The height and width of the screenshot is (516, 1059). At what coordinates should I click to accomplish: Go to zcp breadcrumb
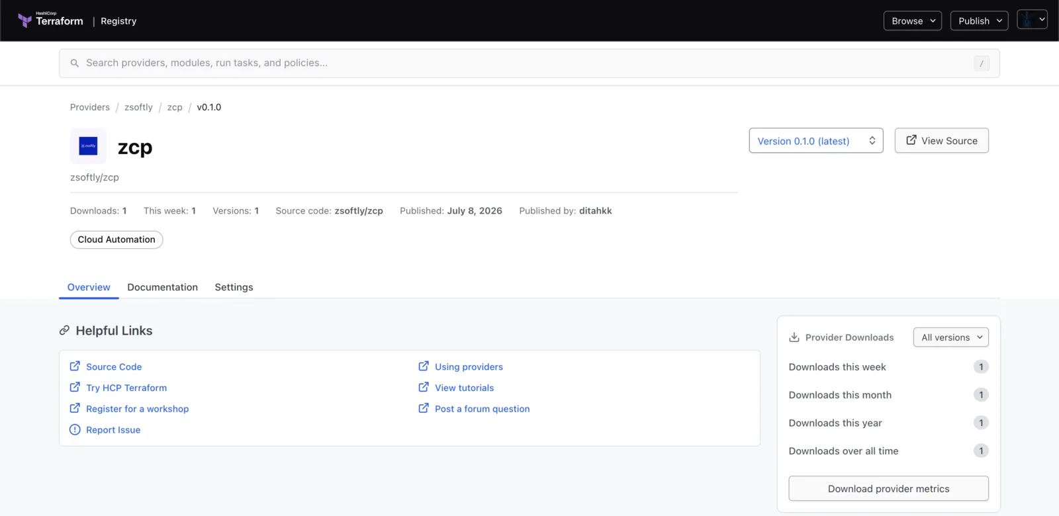pyautogui.click(x=175, y=107)
